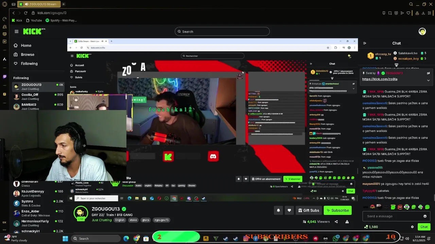Open browser bookmarks heart toolbar icon

point(408,13)
